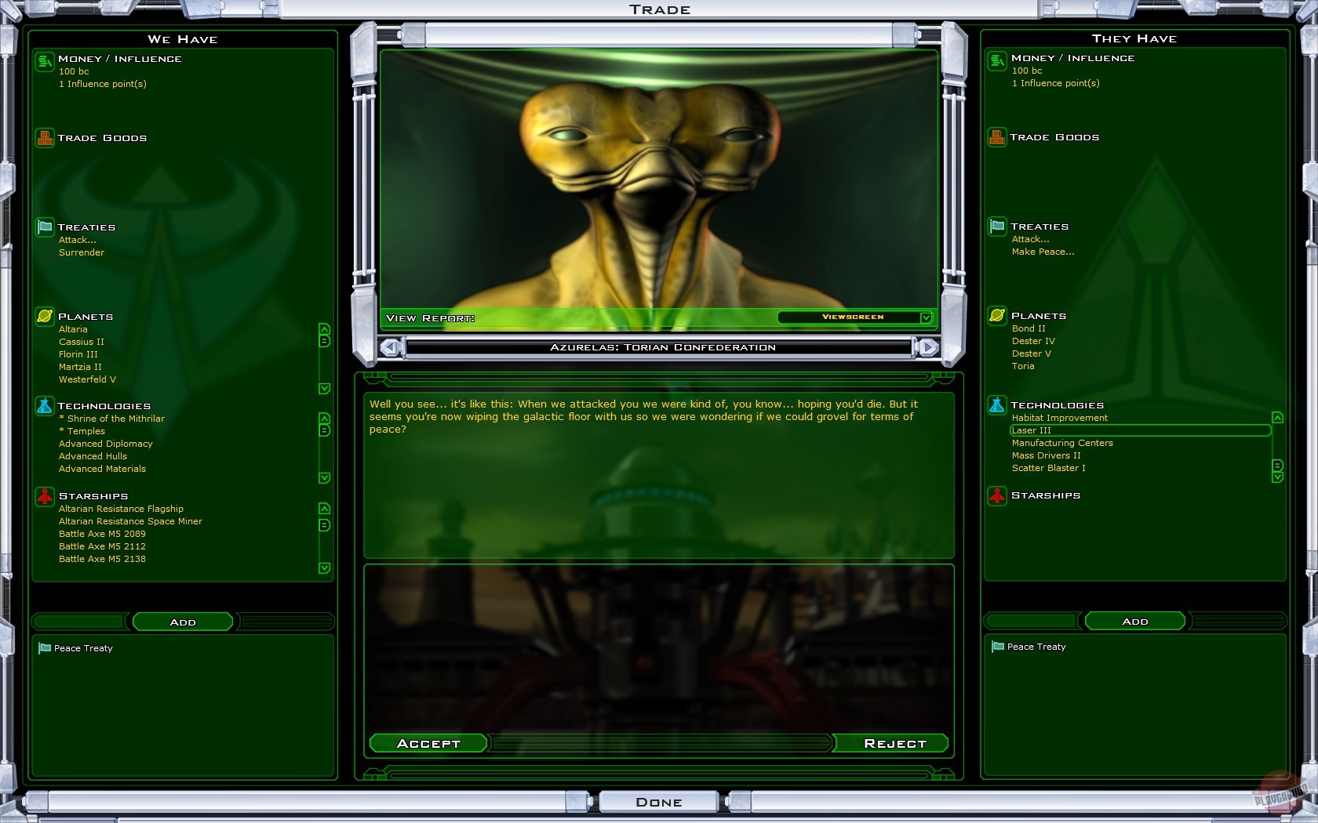Click the right arrow beside Azurelas: Torian Confederation
The image size is (1318, 823).
tap(929, 347)
